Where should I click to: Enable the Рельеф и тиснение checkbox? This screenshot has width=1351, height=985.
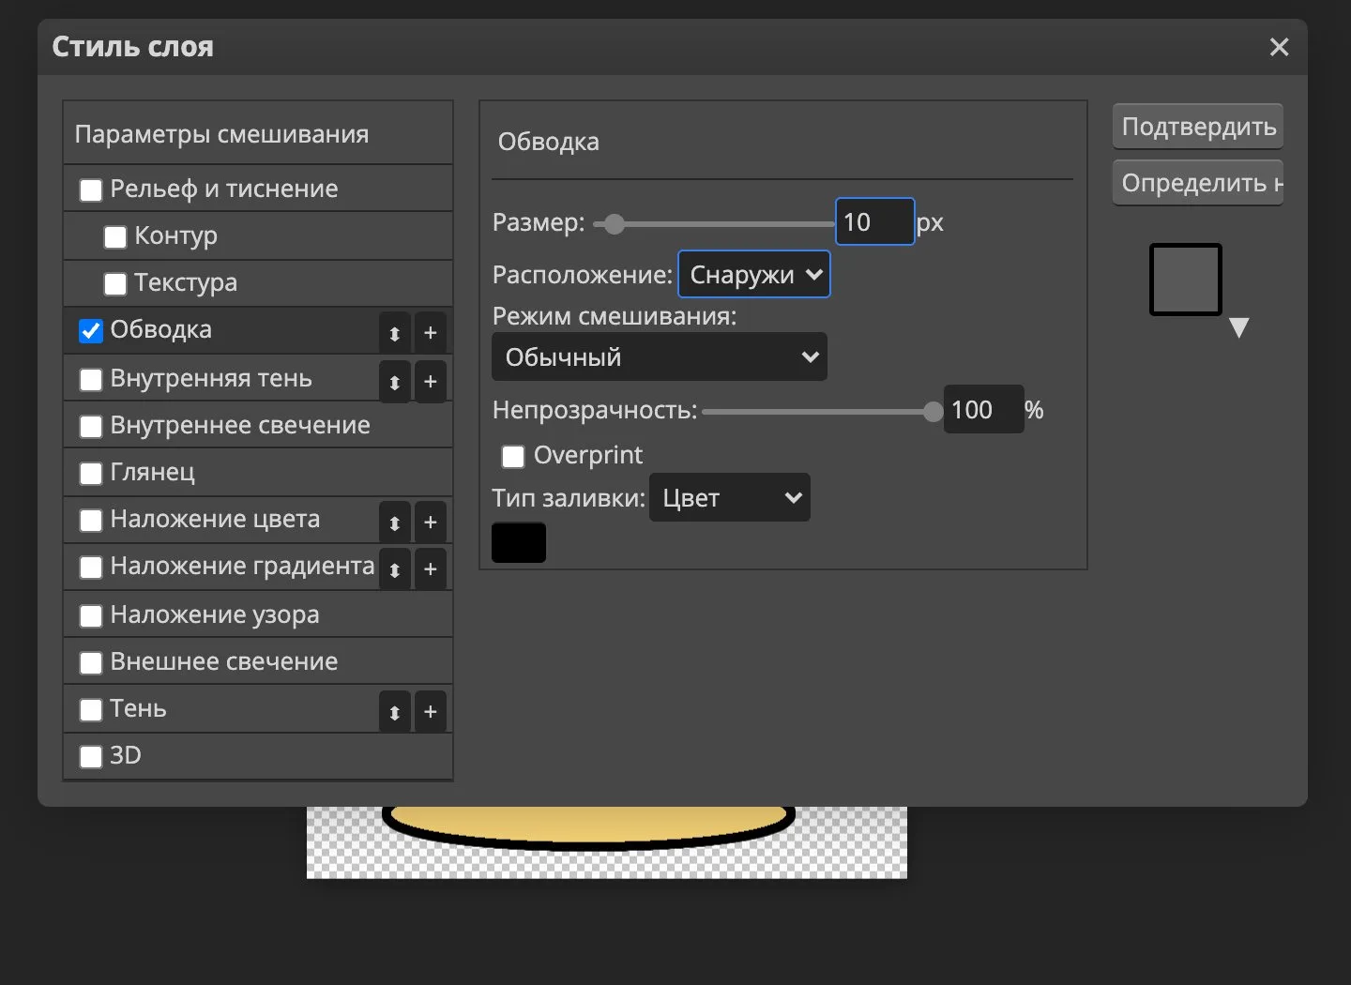(91, 190)
